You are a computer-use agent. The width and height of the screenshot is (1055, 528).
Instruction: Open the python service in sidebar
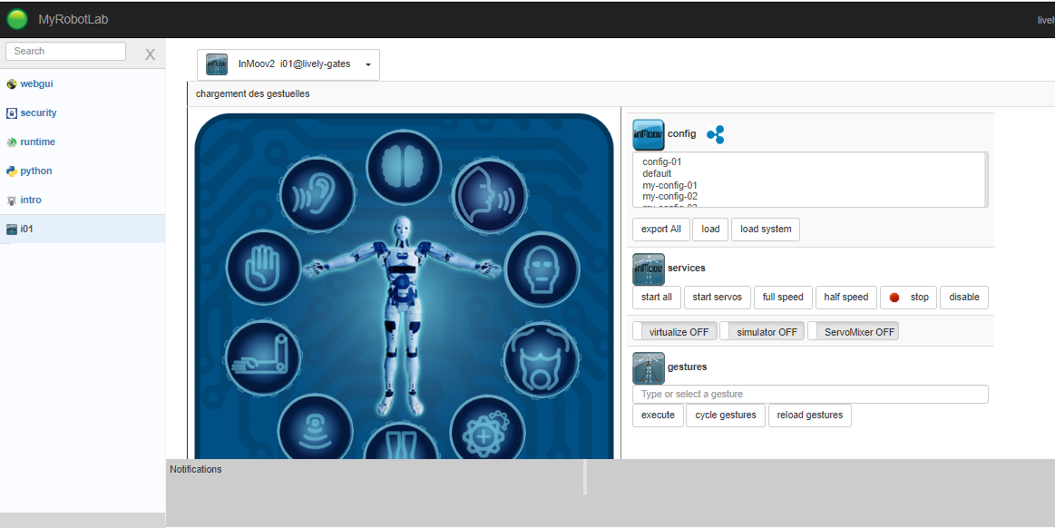[x=36, y=171]
